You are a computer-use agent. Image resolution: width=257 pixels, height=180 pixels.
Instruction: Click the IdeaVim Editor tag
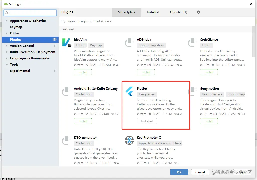pos(80,45)
